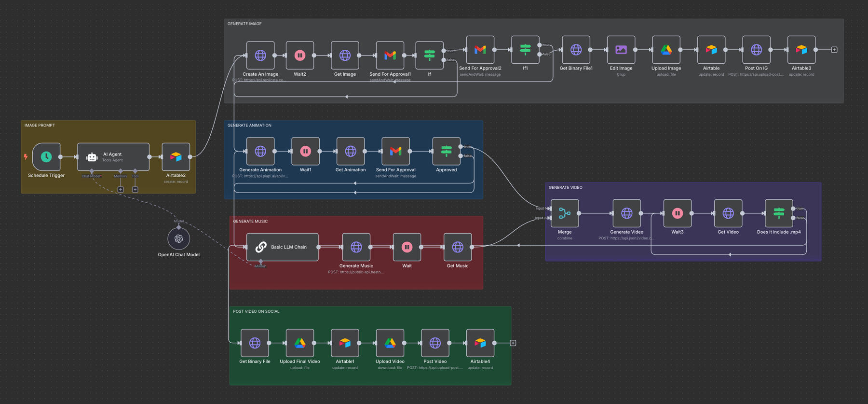Click the Approved If node
This screenshot has width=868, height=404.
(x=446, y=152)
